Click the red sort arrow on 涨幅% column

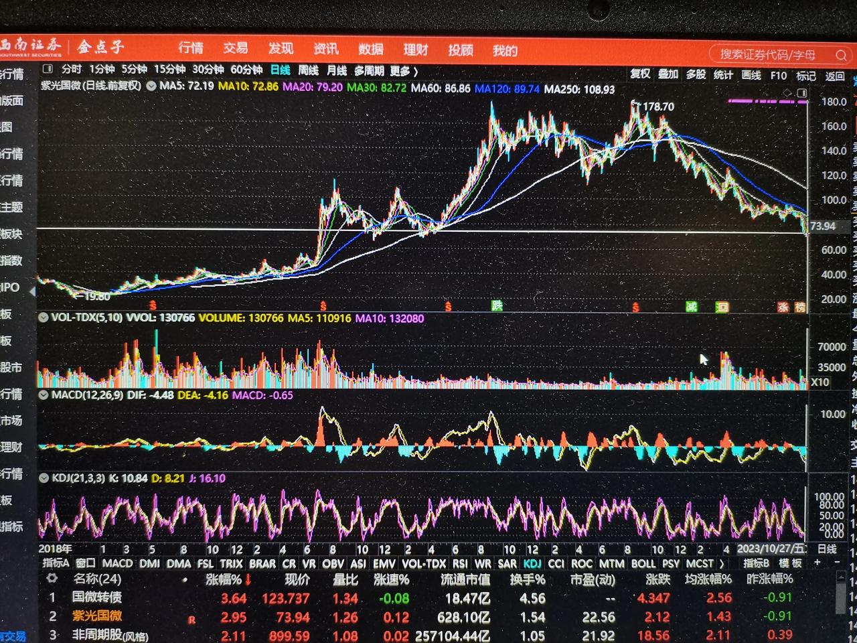point(248,579)
